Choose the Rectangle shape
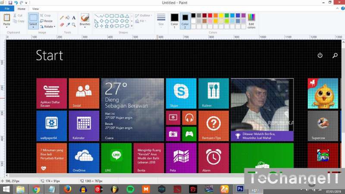The height and width of the screenshot is (194, 345). coord(112,16)
